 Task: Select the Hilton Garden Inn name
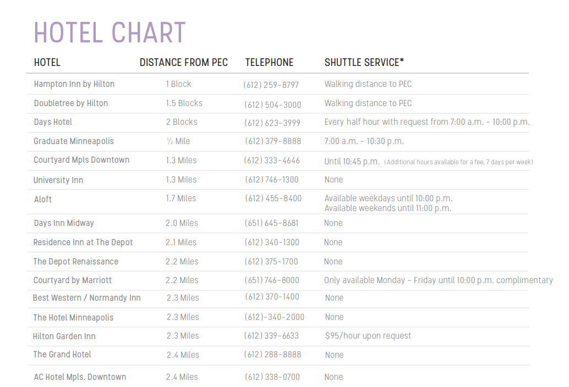pyautogui.click(x=64, y=336)
